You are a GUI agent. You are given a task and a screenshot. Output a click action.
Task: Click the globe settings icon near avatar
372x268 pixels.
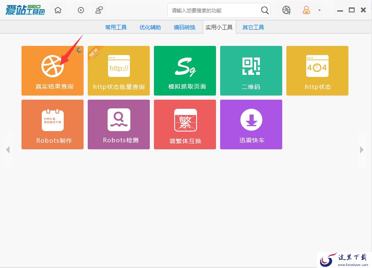286,10
